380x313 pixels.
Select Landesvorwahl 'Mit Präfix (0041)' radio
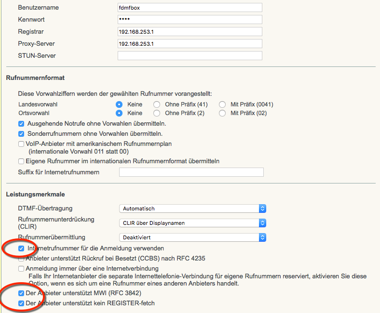tap(222, 104)
